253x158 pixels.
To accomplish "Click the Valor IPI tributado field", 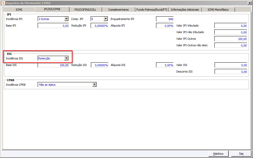I will 231,26.
